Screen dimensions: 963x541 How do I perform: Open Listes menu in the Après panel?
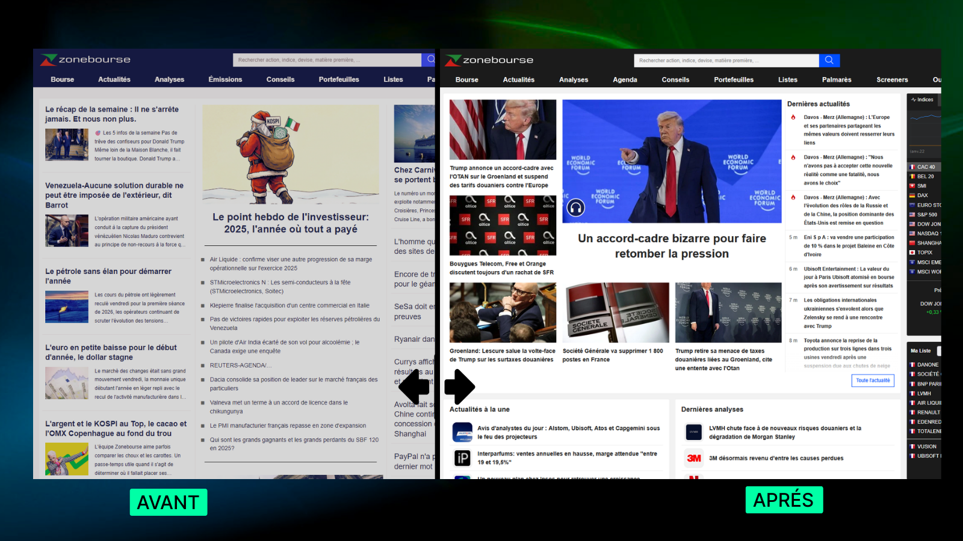[787, 80]
